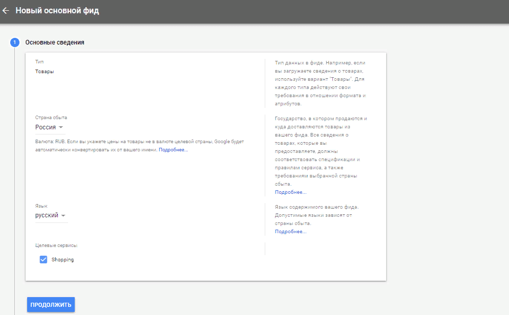
Task: Open Подробнее link under country description
Action: (290, 192)
